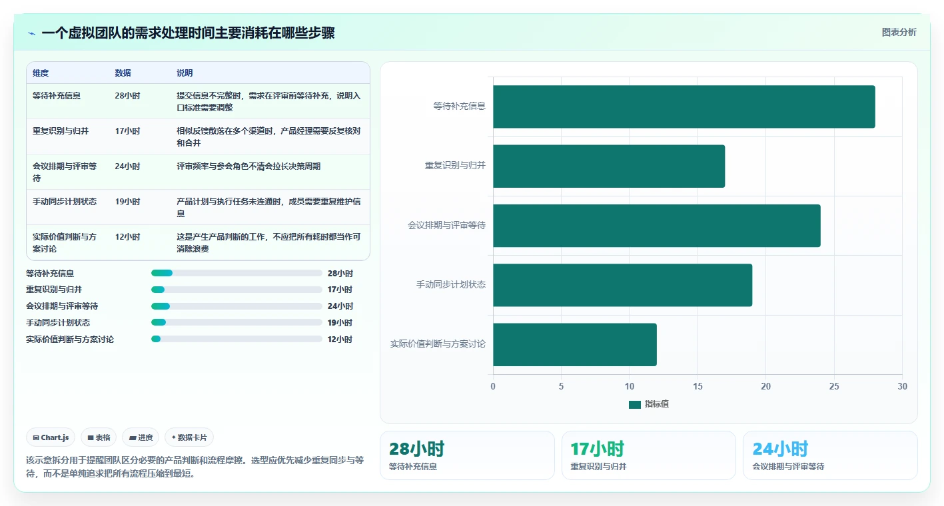Select the 数据卡片 tag chip
The width and height of the screenshot is (944, 506).
[x=189, y=437]
